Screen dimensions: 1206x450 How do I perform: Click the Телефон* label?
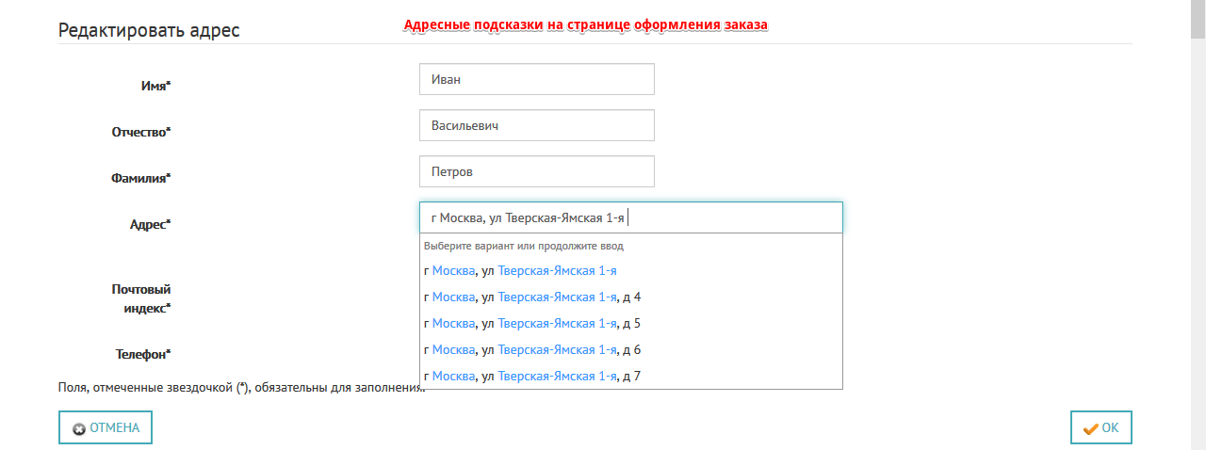[x=143, y=354]
